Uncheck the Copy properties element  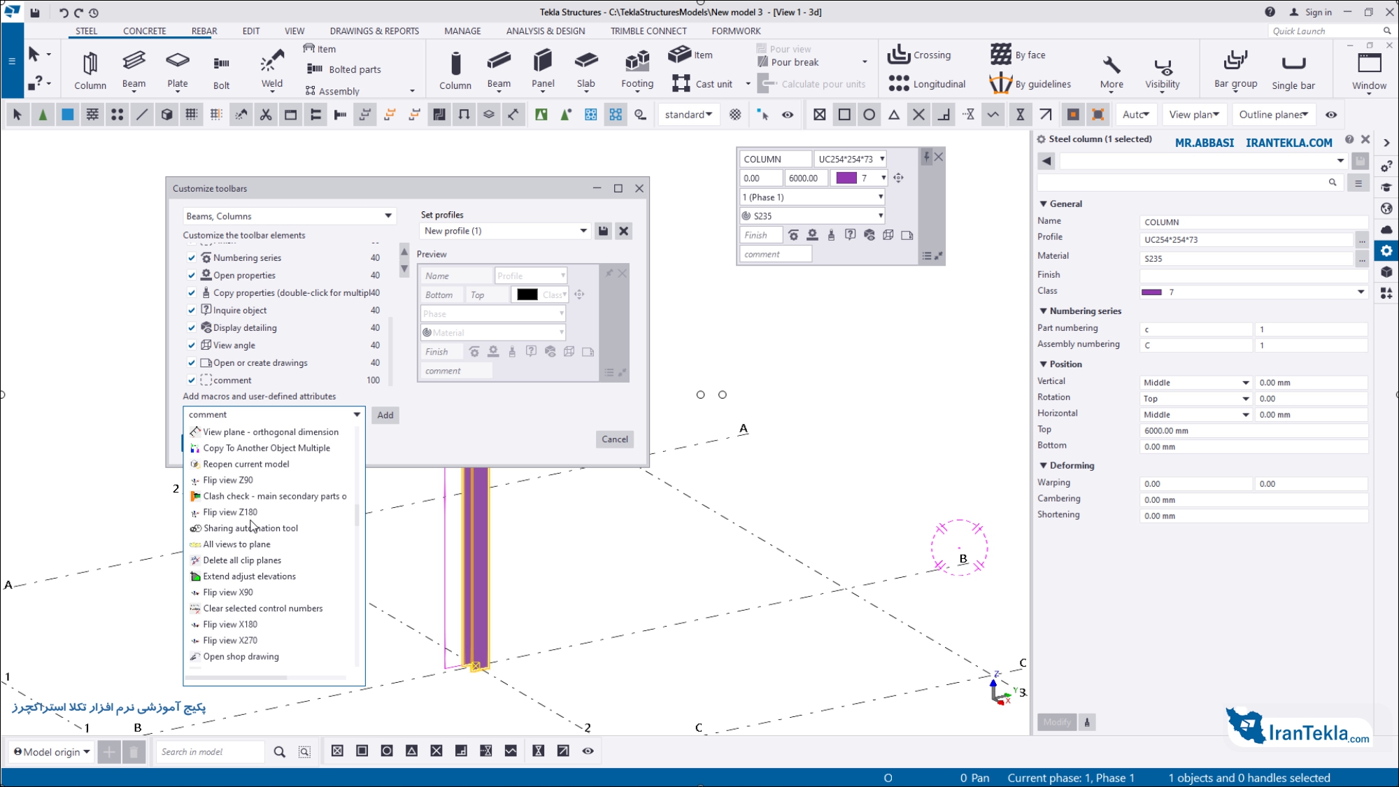pyautogui.click(x=191, y=292)
